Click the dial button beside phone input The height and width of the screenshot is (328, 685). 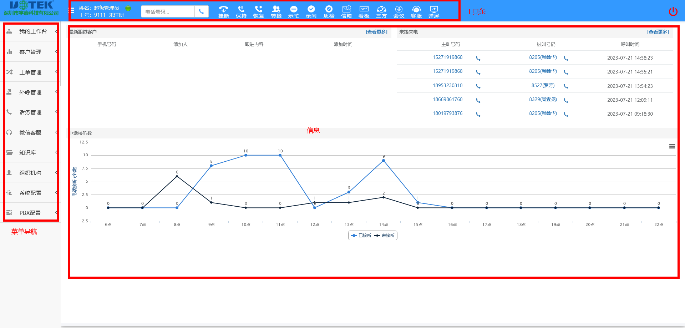(202, 12)
